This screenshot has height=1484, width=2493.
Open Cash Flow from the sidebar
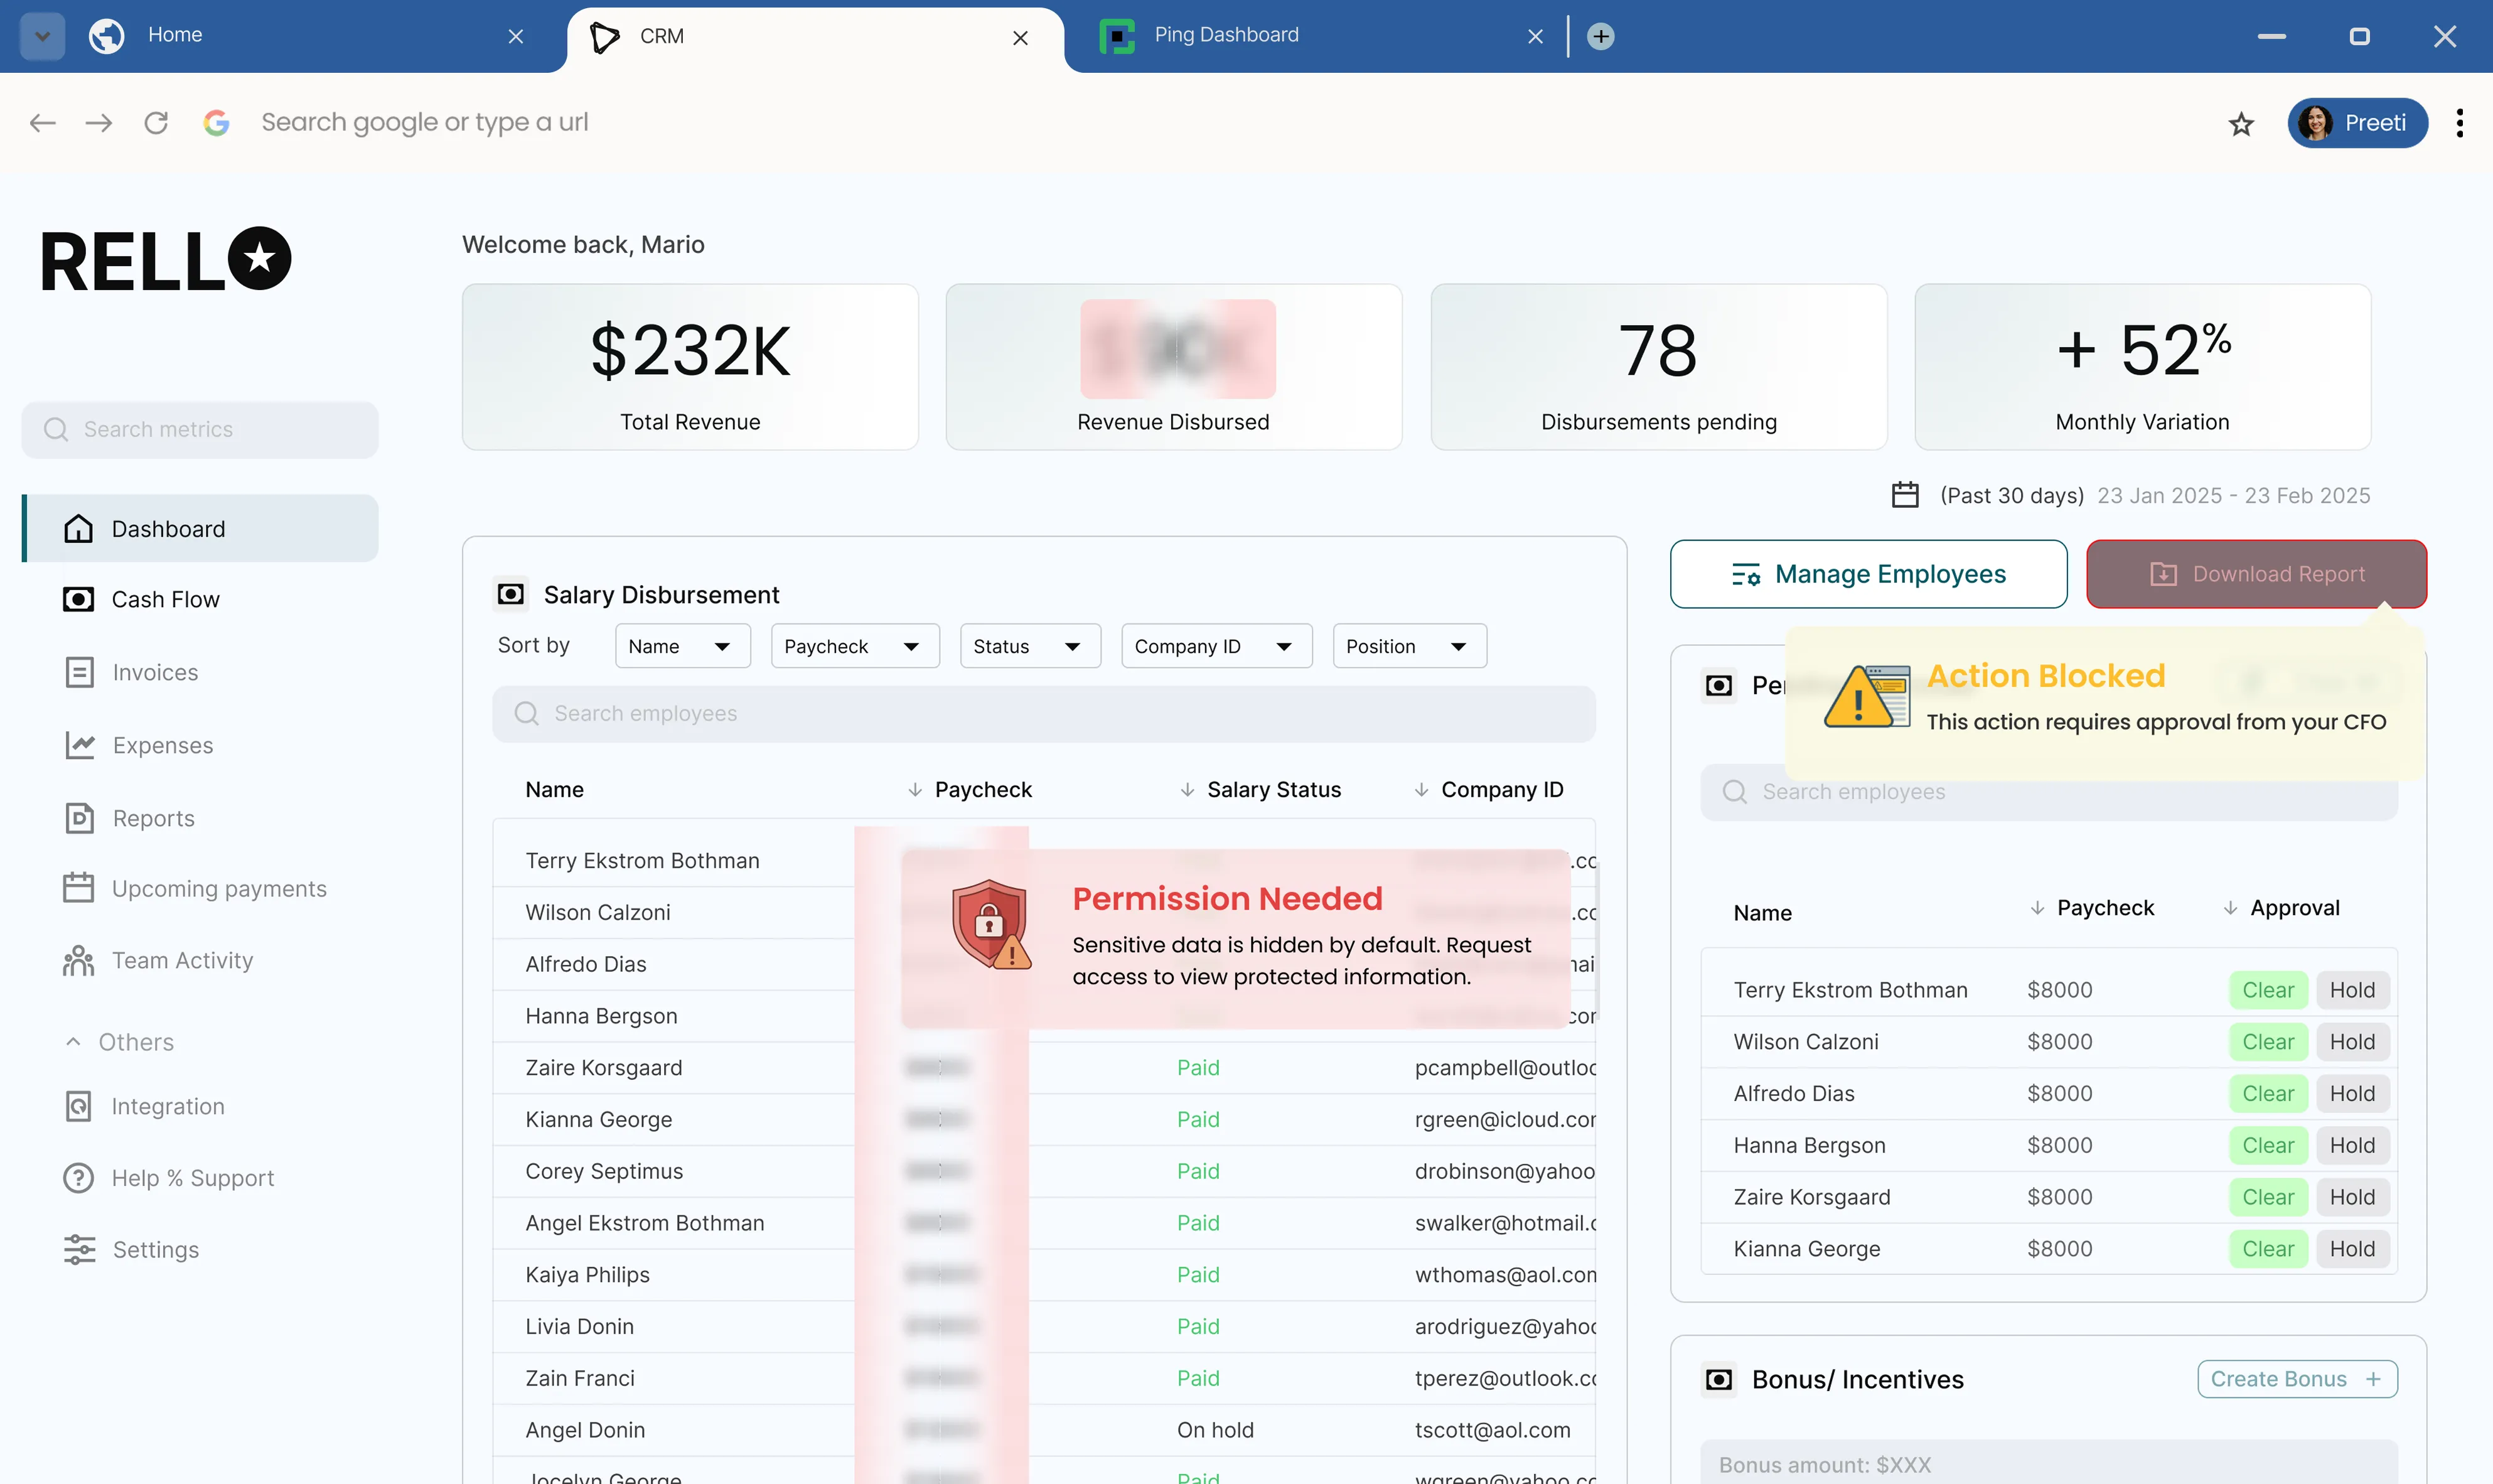click(79, 599)
